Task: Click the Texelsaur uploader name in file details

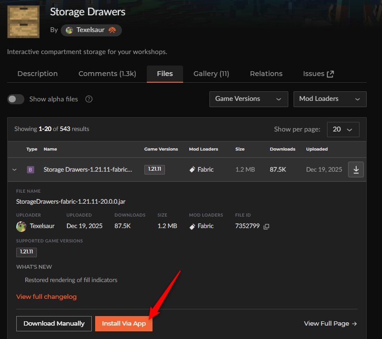Action: coord(42,226)
